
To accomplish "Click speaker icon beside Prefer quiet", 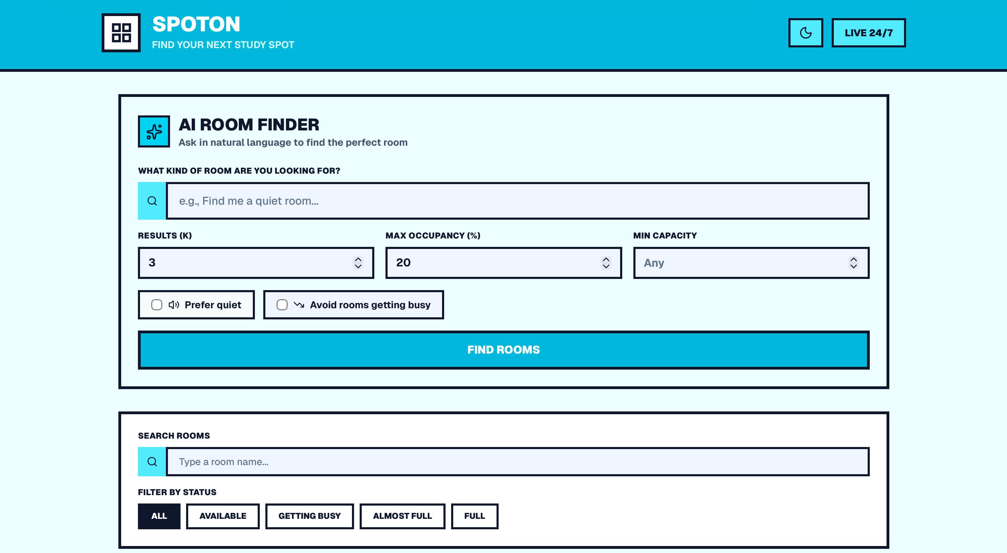I will coord(174,305).
